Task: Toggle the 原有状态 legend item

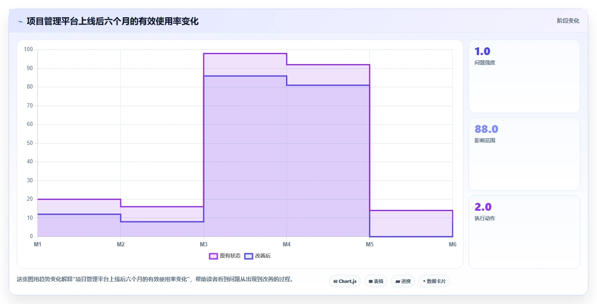Action: 225,256
